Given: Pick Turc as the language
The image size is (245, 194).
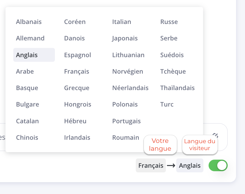Looking at the screenshot, I should pos(167,104).
